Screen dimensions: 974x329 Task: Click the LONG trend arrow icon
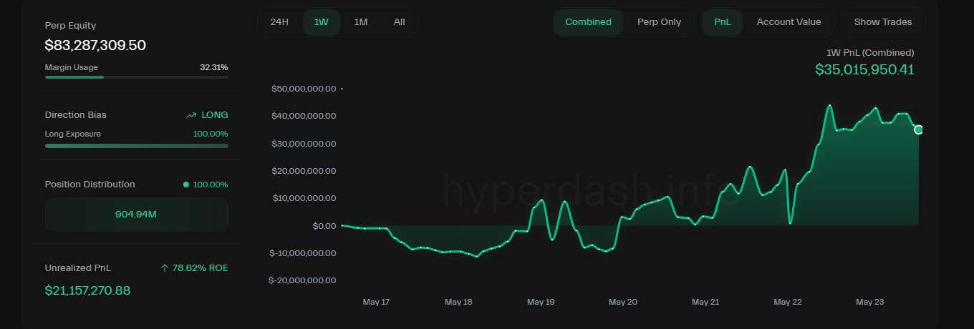[191, 115]
